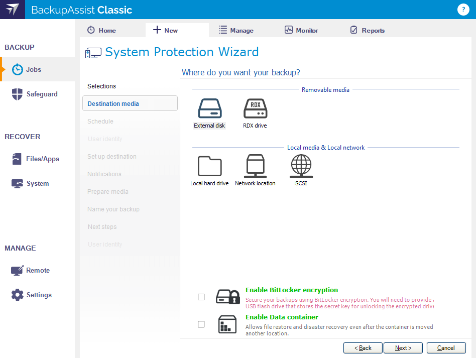The height and width of the screenshot is (358, 476).
Task: Open the New tab
Action: 177,30
